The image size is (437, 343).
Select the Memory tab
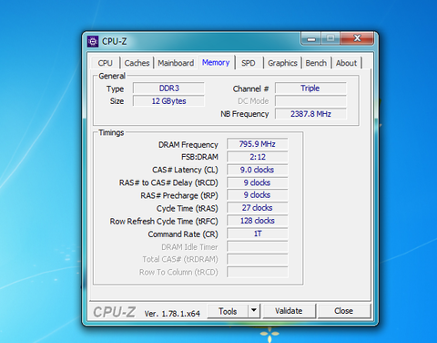coord(216,62)
